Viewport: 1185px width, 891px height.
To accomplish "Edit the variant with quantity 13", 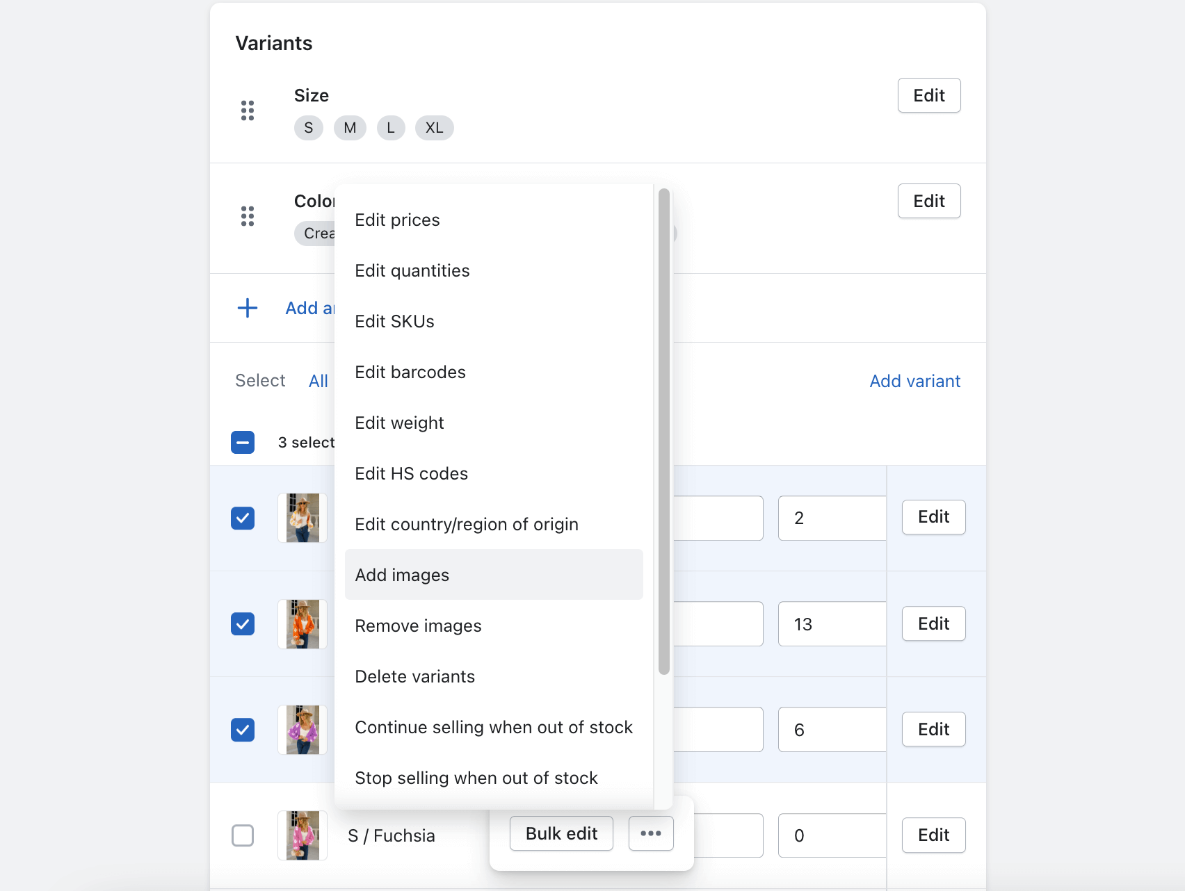I will [933, 623].
